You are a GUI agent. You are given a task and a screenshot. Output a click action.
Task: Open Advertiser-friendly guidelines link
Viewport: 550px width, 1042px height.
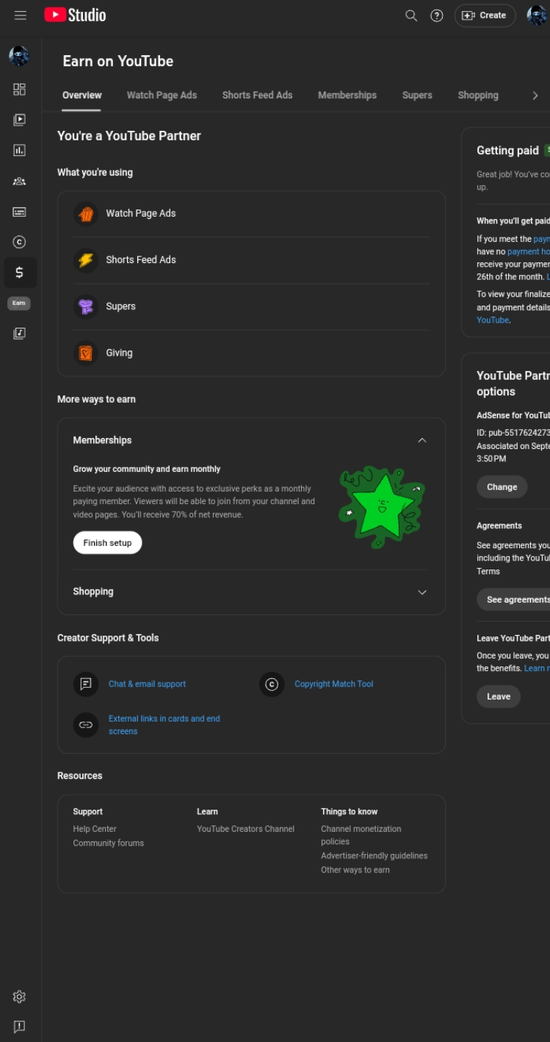coord(374,856)
